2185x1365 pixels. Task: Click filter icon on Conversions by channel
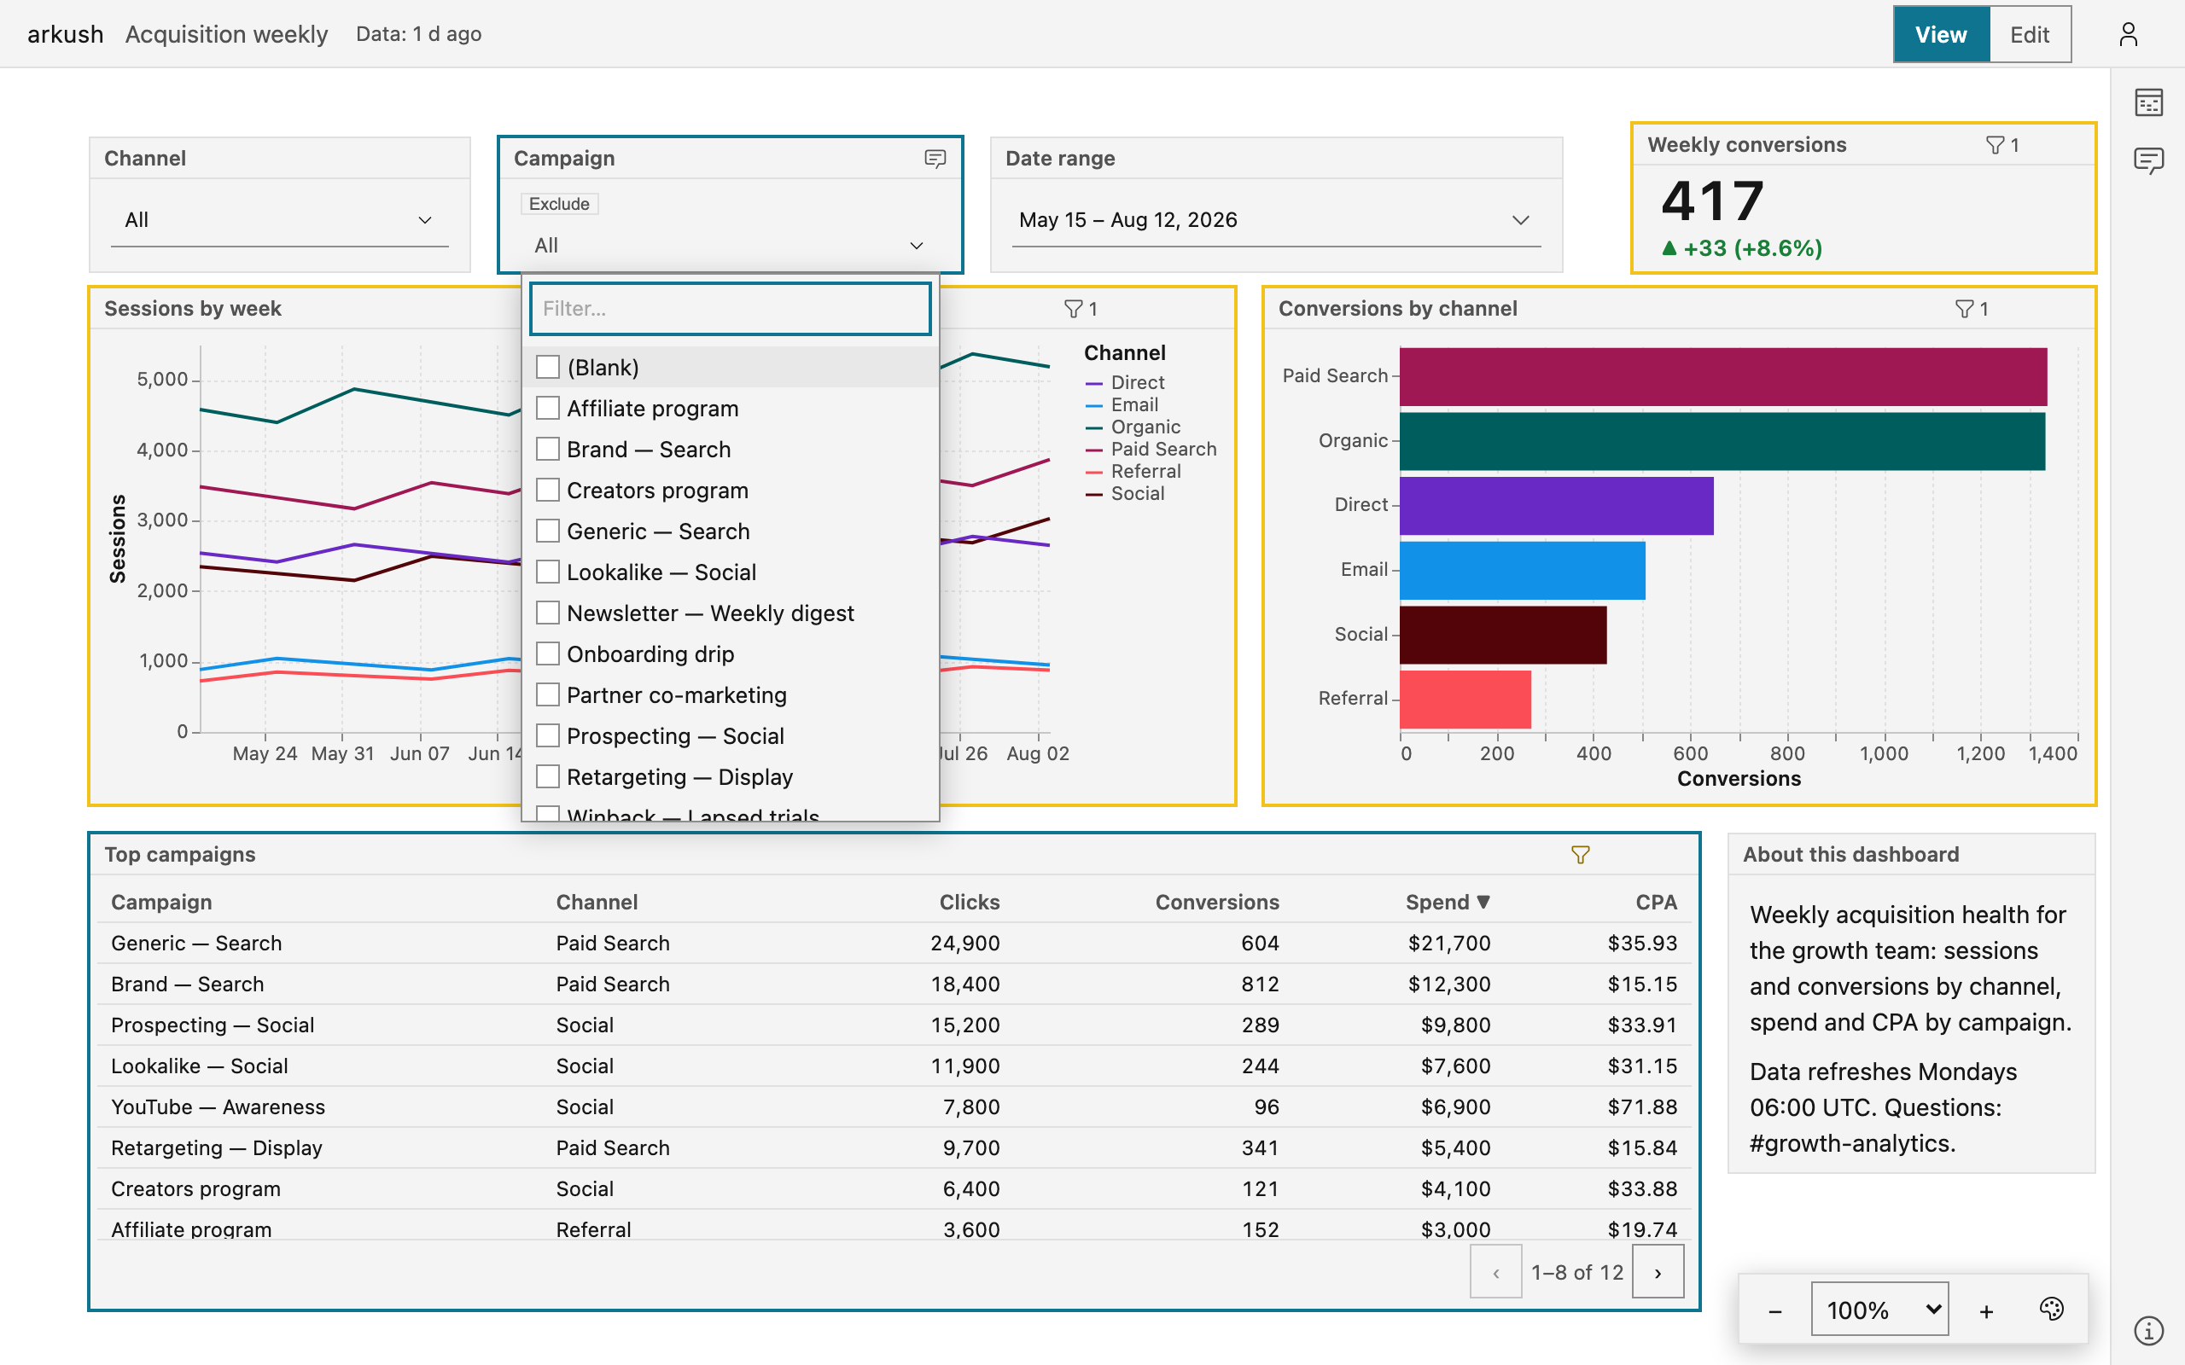(x=1964, y=310)
